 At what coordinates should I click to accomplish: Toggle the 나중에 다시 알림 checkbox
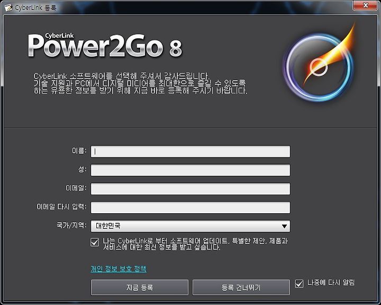coord(299,284)
